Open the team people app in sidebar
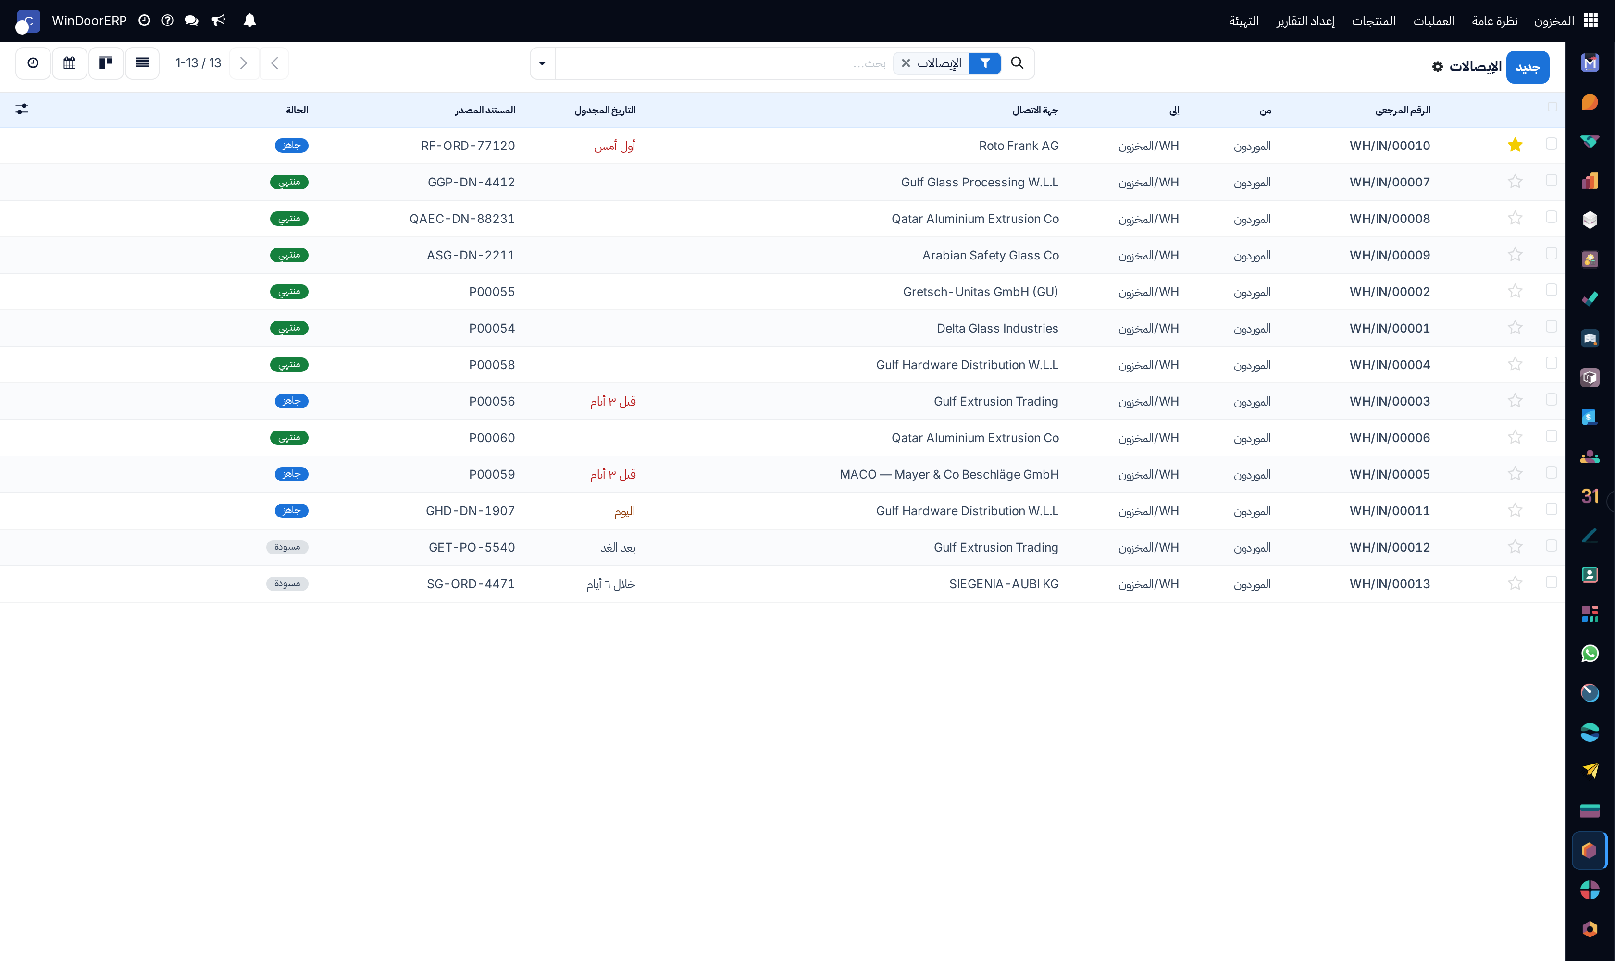Viewport: 1615px width, 961px height. coord(1590,456)
